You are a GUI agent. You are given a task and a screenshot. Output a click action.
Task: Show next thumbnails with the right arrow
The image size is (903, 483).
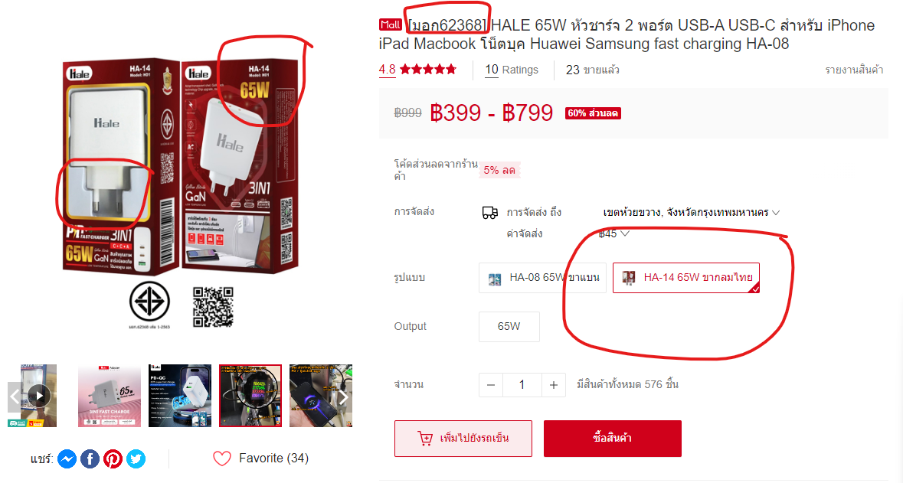coord(344,397)
